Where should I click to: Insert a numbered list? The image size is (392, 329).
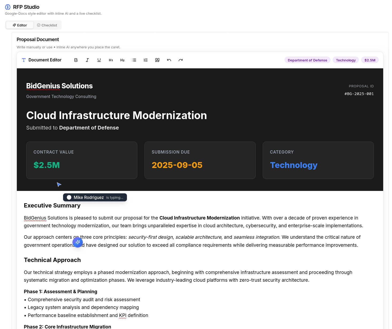(146, 60)
